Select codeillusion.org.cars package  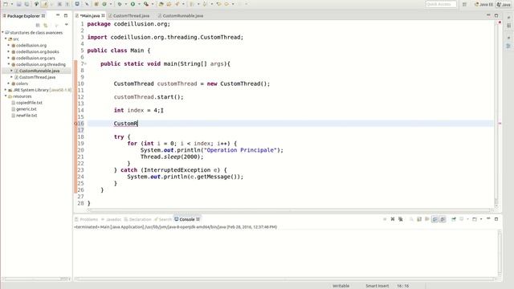pos(35,58)
